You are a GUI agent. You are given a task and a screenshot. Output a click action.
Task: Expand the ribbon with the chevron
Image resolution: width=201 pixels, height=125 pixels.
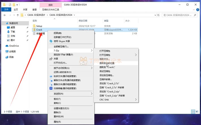point(194,10)
